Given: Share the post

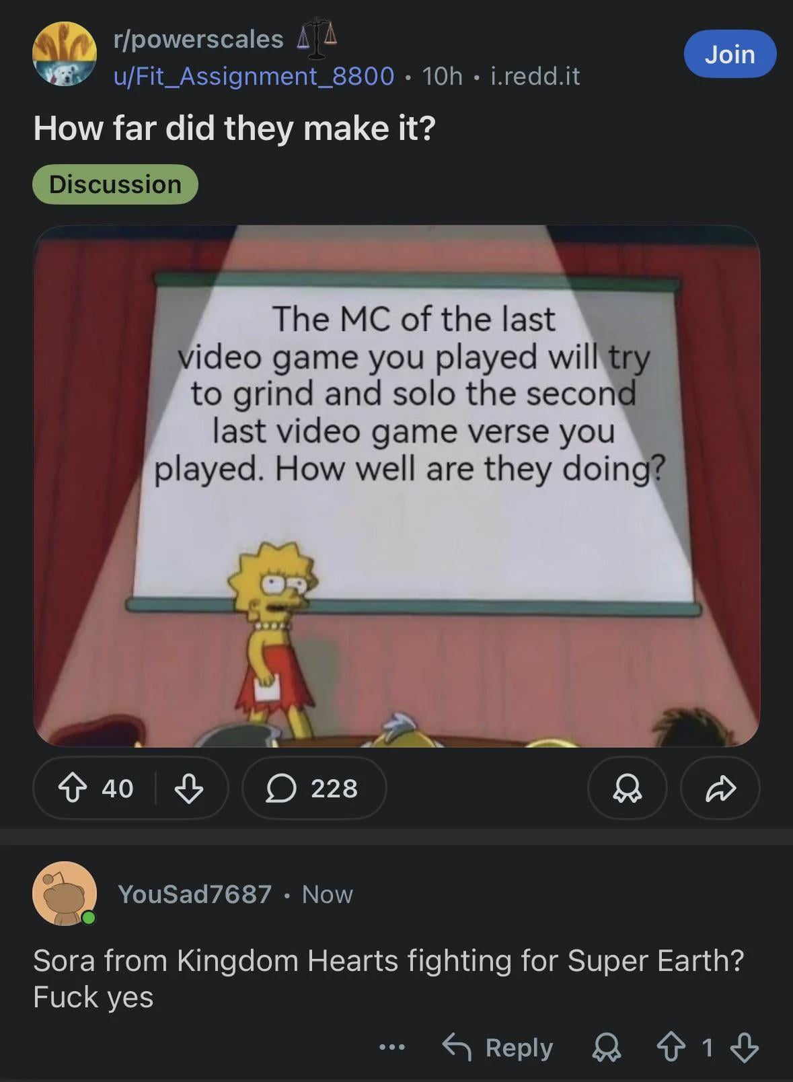Looking at the screenshot, I should 720,788.
